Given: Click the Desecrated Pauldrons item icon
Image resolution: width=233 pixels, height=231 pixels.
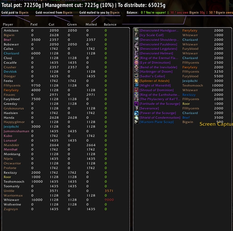Looking at the screenshot, I should pos(136,44).
